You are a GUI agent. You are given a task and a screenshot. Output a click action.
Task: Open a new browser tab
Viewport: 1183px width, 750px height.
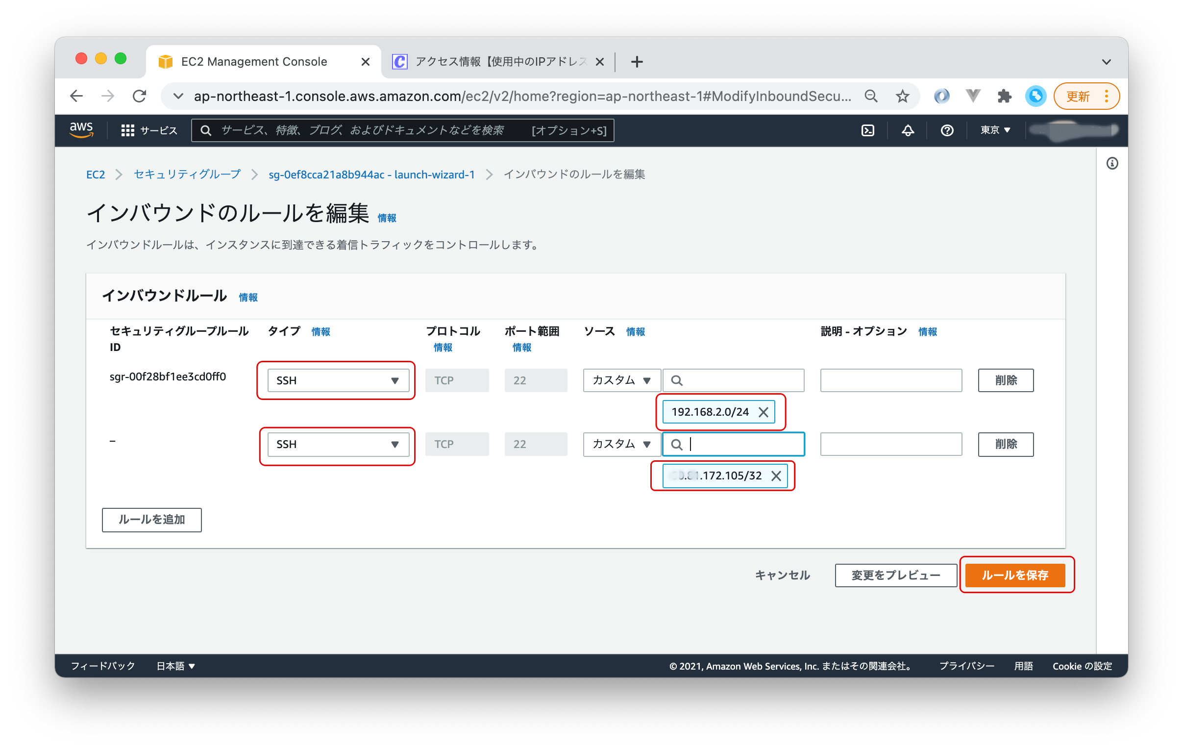pyautogui.click(x=637, y=62)
